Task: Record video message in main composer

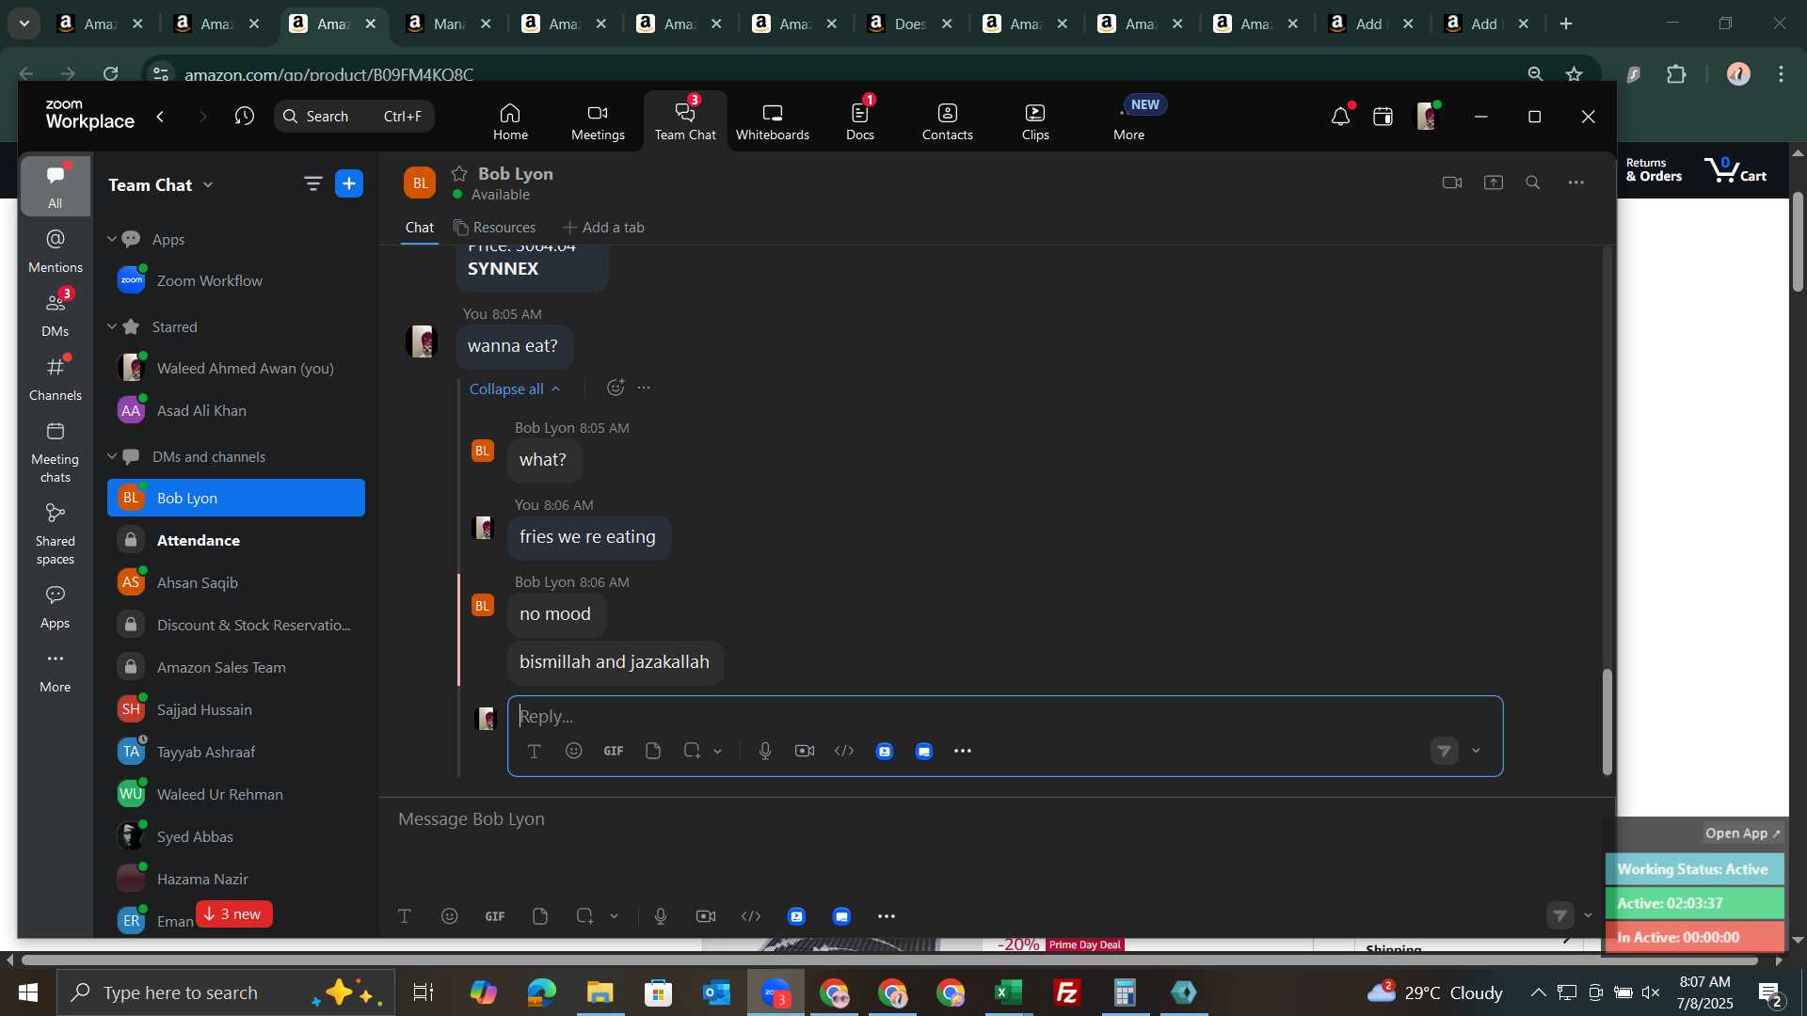Action: [x=706, y=916]
